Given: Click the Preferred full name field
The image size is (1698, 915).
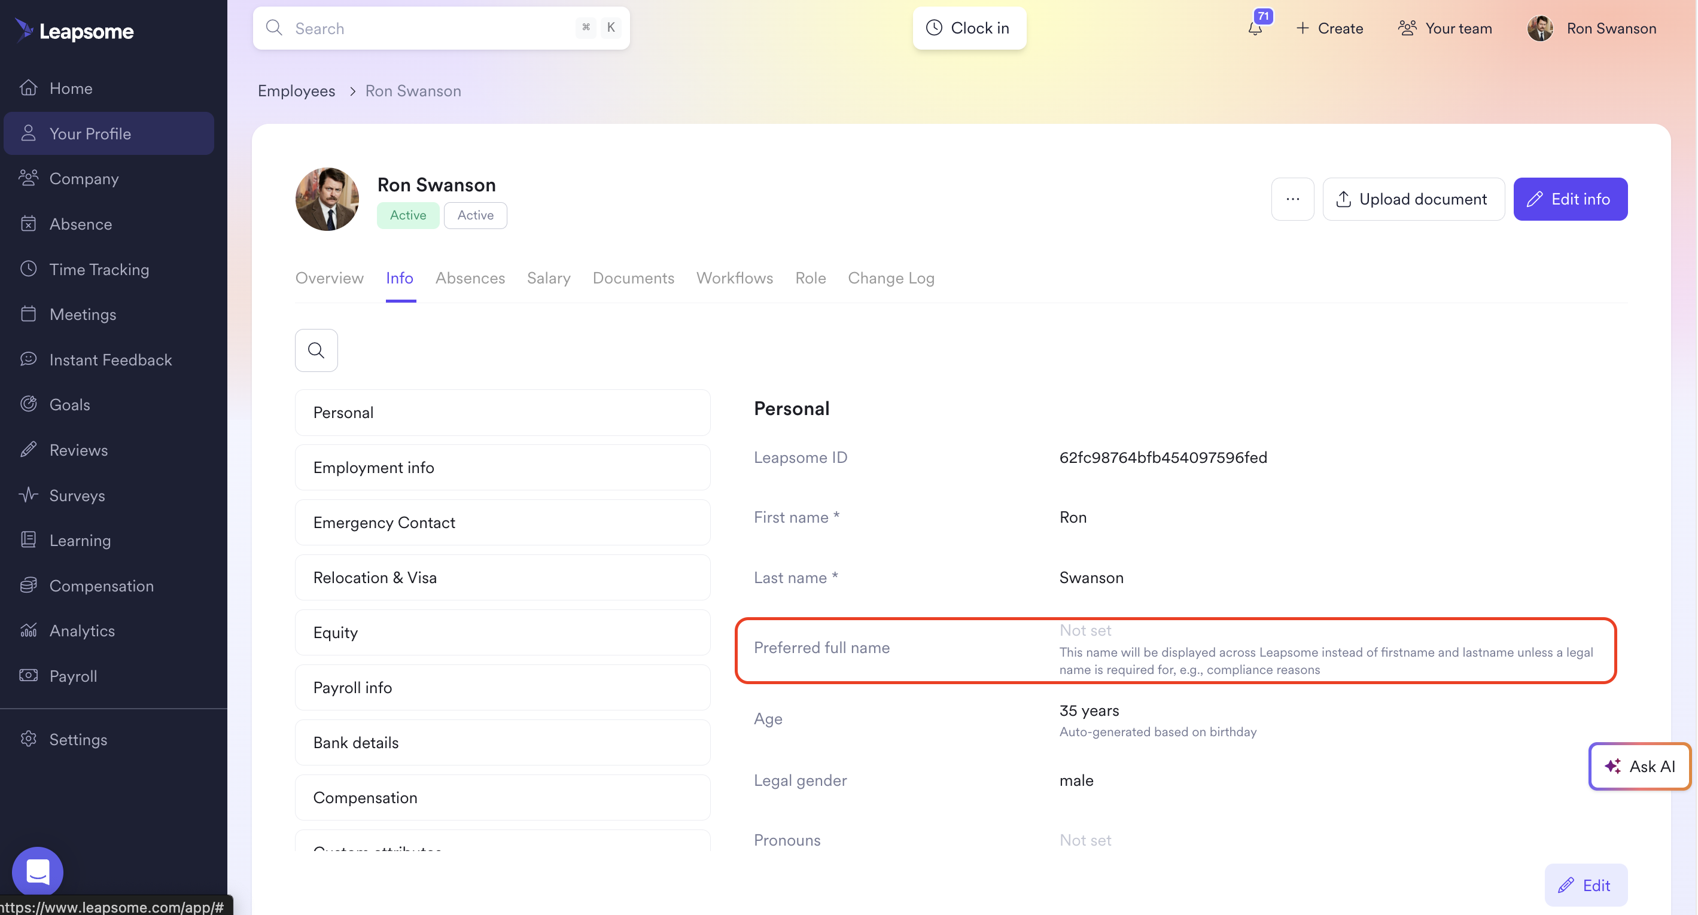Looking at the screenshot, I should coord(1176,650).
